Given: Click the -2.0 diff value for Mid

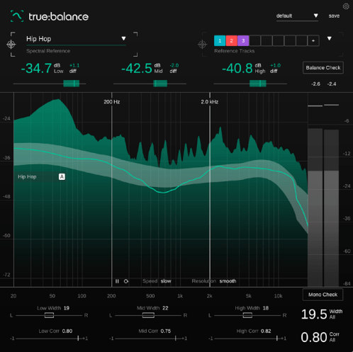Looking at the screenshot, I should point(174,65).
